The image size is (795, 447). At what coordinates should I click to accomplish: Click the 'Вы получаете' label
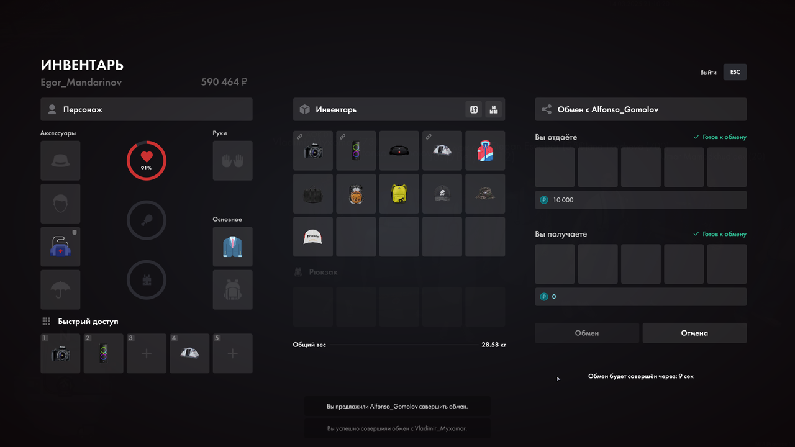(561, 234)
